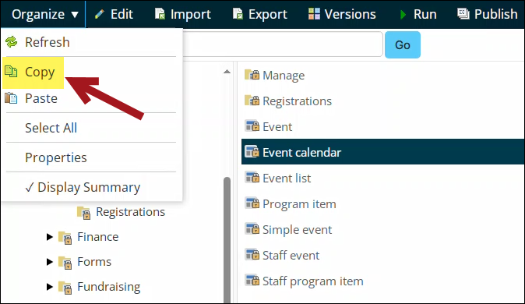Click the Simple event row icon
The image size is (525, 304).
[252, 229]
